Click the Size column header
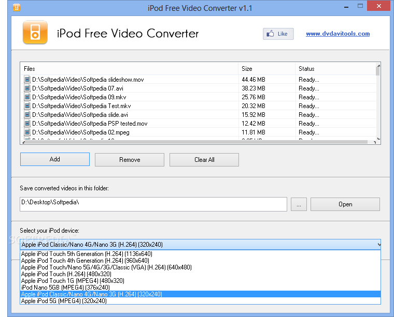Image resolution: width=394 pixels, height=317 pixels. (266, 69)
